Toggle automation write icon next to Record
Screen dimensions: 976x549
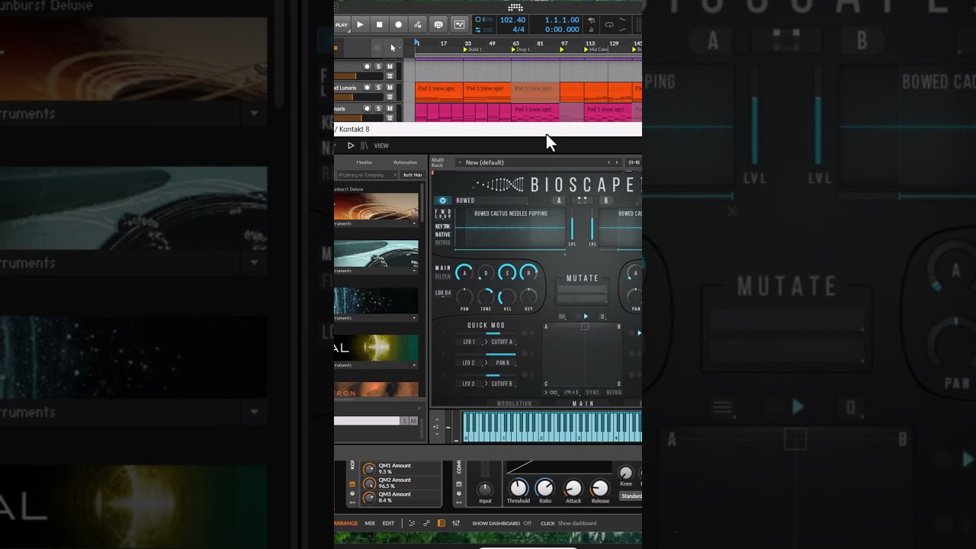(x=417, y=24)
